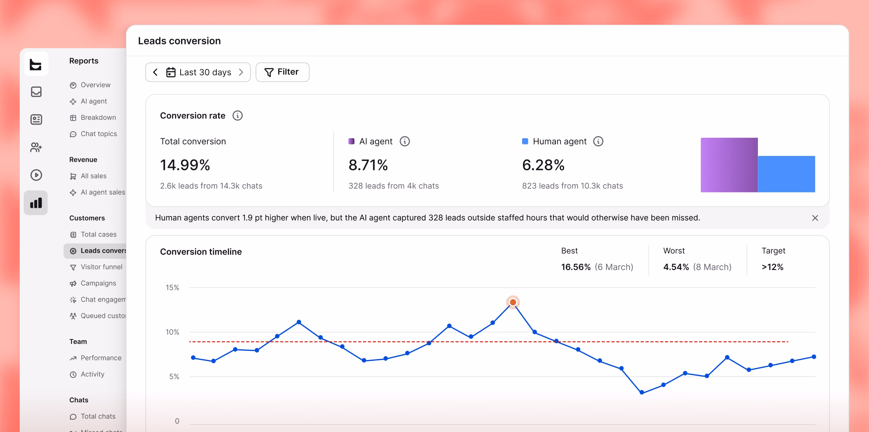Click the app logo in the sidebar

pyautogui.click(x=36, y=64)
